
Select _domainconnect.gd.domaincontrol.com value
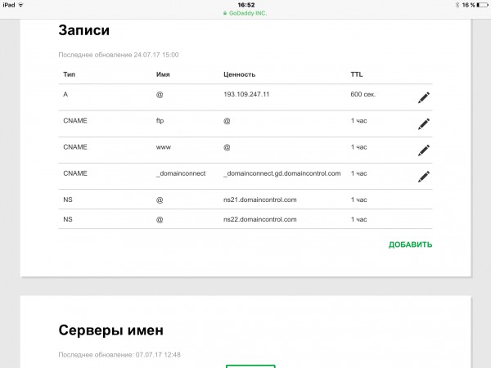[282, 173]
